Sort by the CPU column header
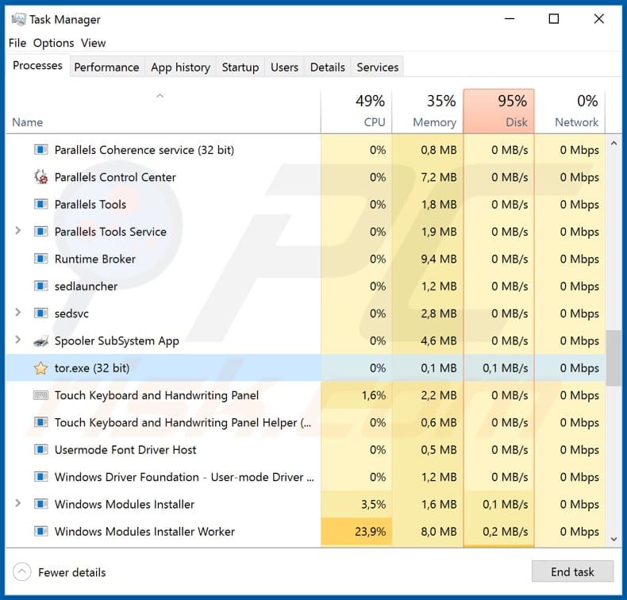The width and height of the screenshot is (627, 600). pos(356,112)
